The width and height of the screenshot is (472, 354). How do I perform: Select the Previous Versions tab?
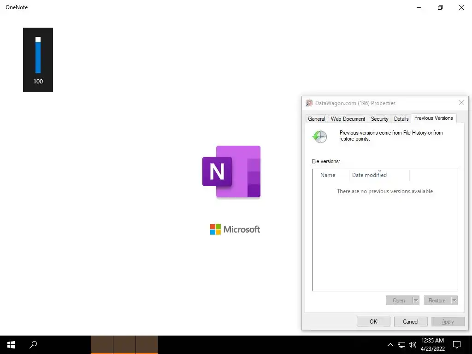(x=433, y=118)
